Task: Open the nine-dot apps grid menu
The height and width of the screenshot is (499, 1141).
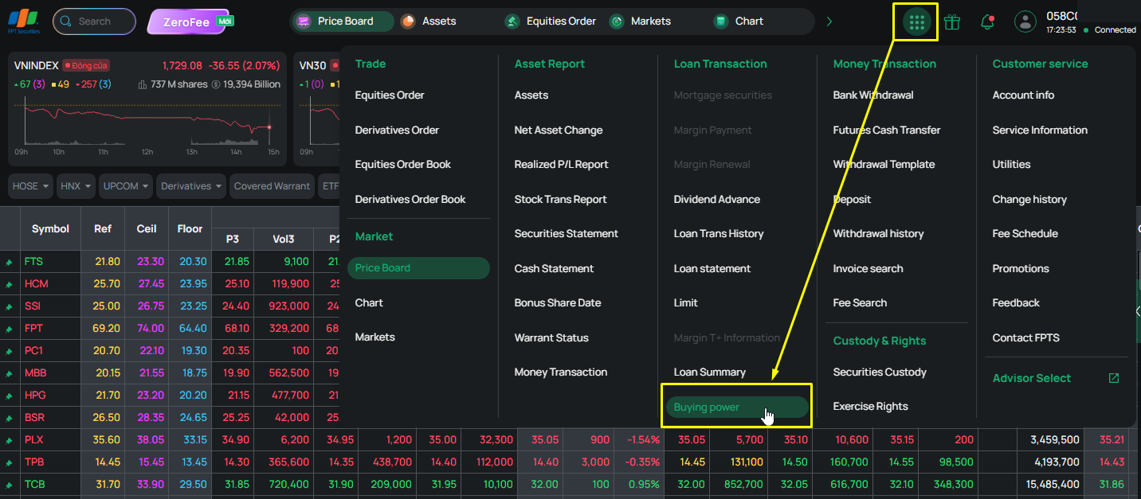Action: 917,22
